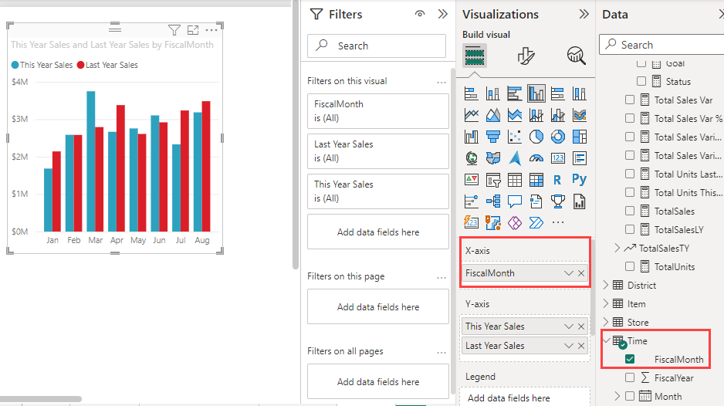
Task: Check the TotalSalesLY field checkbox
Action: coord(630,229)
